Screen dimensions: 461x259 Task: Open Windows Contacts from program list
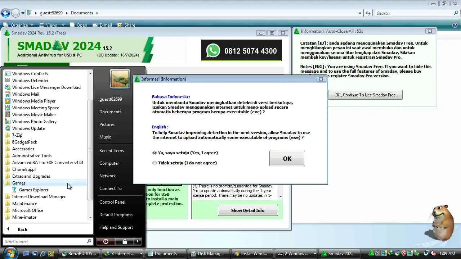pos(45,74)
